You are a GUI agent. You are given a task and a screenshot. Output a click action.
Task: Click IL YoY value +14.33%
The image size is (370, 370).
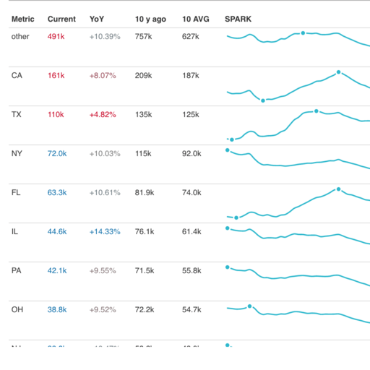pyautogui.click(x=105, y=231)
